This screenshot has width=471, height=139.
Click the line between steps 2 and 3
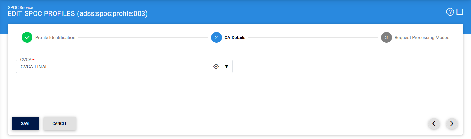click(313, 37)
